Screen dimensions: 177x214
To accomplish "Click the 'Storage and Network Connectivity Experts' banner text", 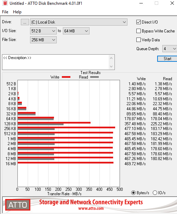I will 91,202.
